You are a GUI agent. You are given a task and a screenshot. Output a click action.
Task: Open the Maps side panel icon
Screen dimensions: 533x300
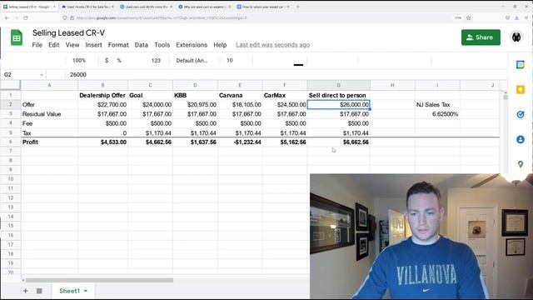tap(520, 165)
